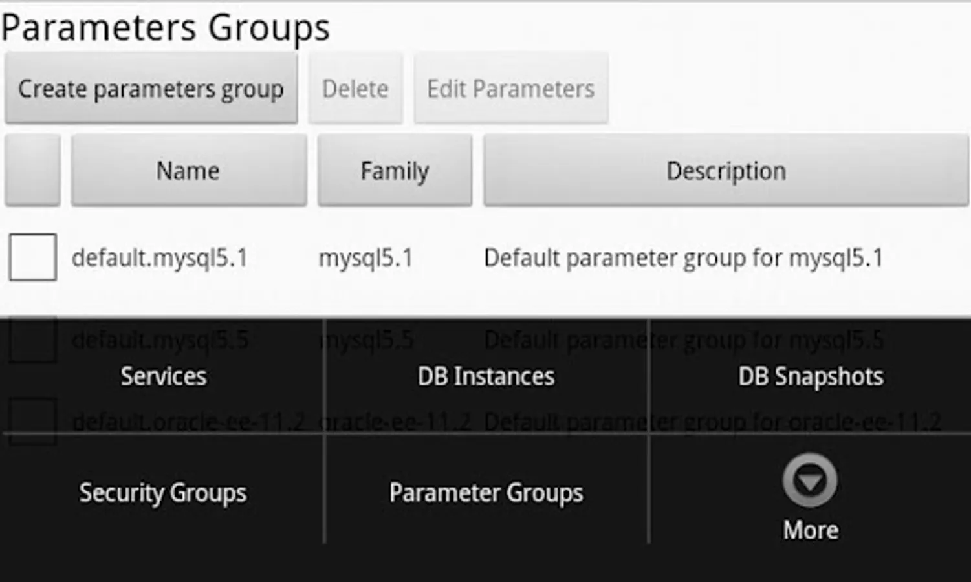Screen dimensions: 971x582
Task: Open Services from the options menu
Action: point(163,376)
